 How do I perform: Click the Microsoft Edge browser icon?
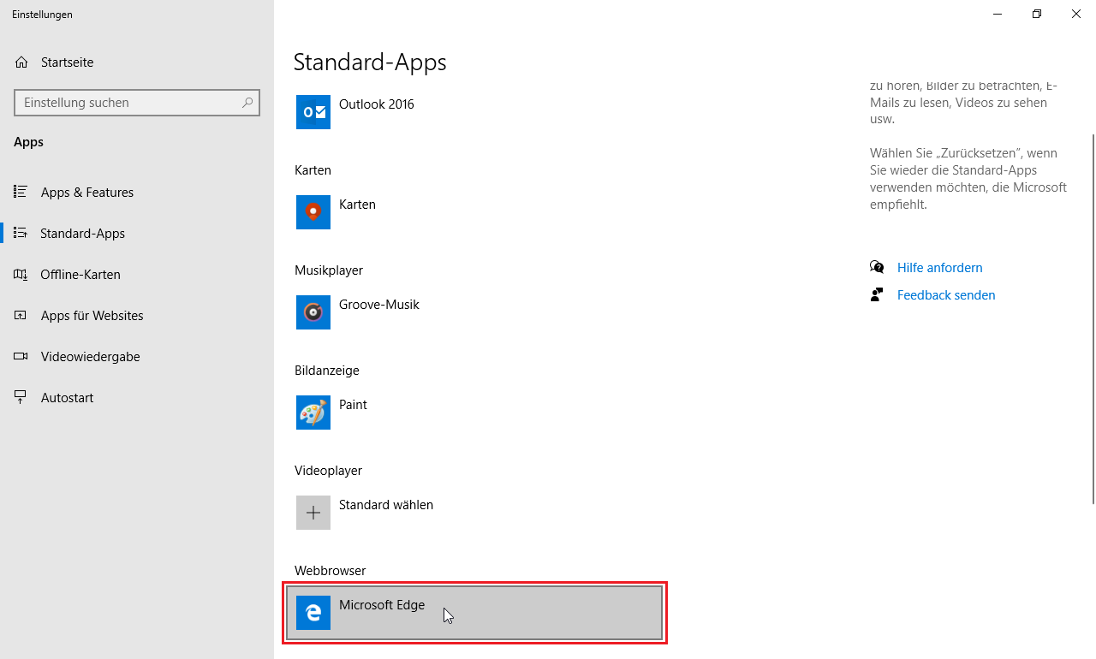[x=313, y=613]
